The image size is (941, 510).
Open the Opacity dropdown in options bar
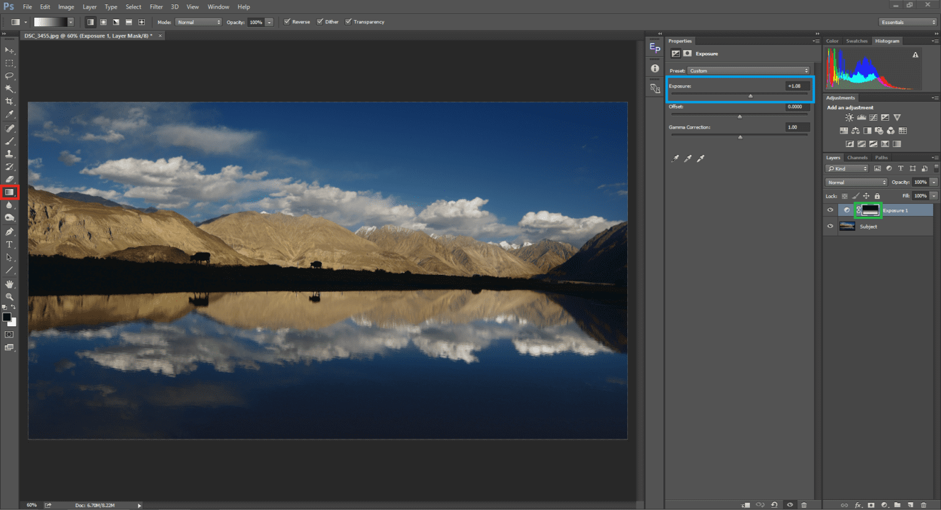tap(269, 22)
